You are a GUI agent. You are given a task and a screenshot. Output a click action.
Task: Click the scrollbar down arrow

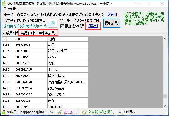click(165, 106)
